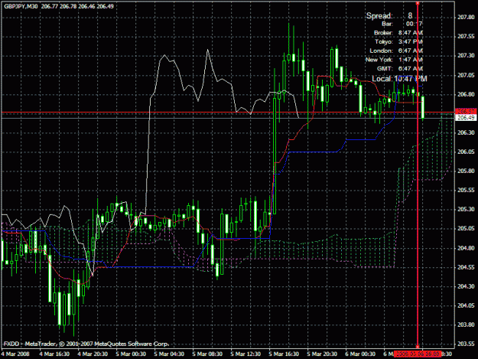The width and height of the screenshot is (478, 359).
Task: Click the 4 Mar 2008 time axis label
Action: click(15, 354)
